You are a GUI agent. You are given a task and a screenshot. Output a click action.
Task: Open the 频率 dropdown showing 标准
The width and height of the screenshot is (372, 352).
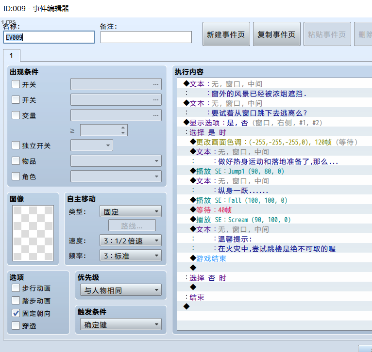coord(131,256)
